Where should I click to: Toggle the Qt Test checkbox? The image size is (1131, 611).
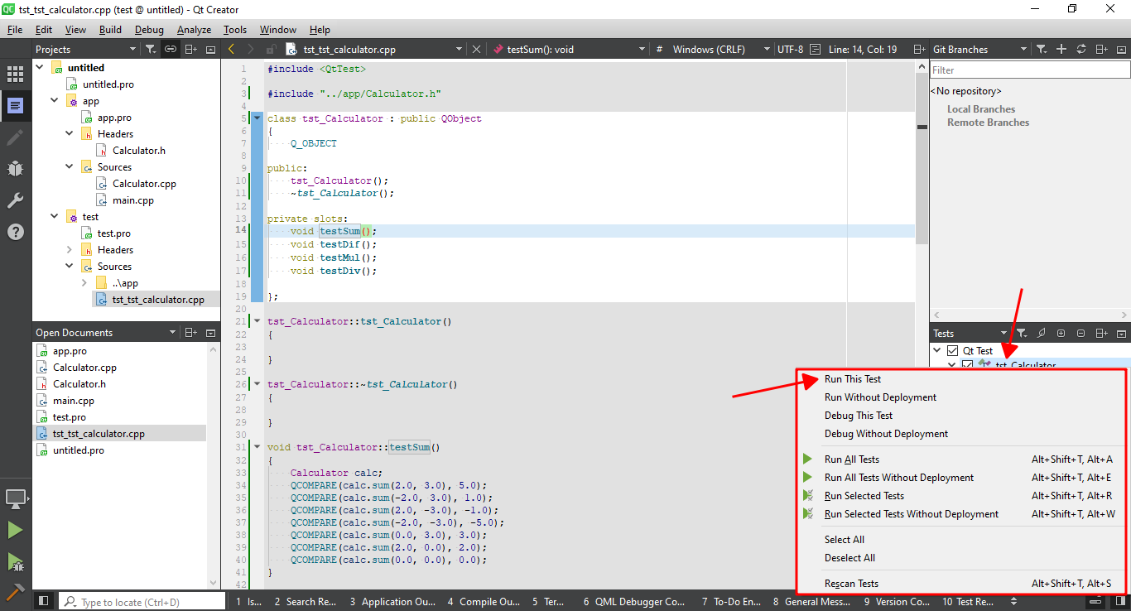[x=952, y=351]
